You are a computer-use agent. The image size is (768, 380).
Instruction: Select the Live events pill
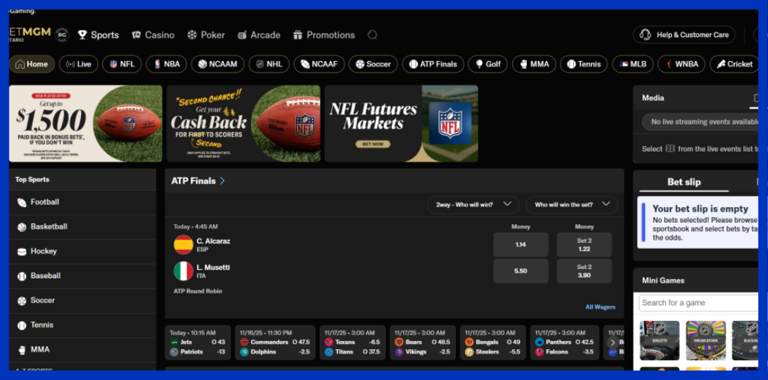(x=79, y=64)
